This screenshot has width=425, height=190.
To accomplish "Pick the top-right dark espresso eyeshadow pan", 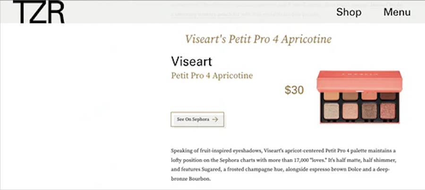I will pyautogui.click(x=388, y=96).
